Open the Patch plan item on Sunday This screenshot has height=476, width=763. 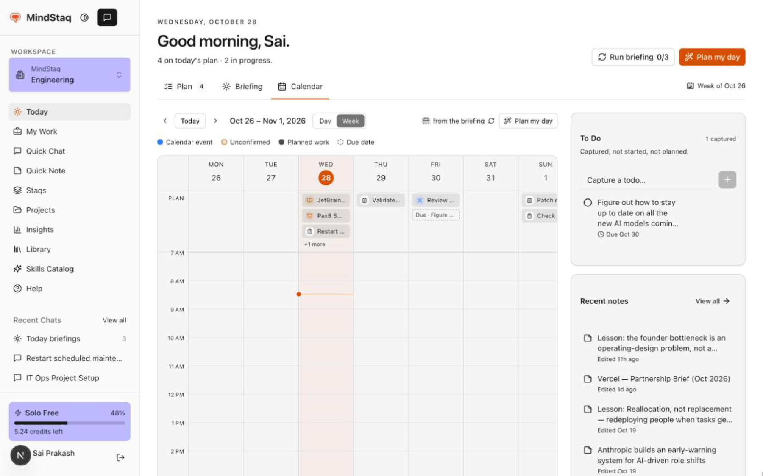[x=540, y=200]
